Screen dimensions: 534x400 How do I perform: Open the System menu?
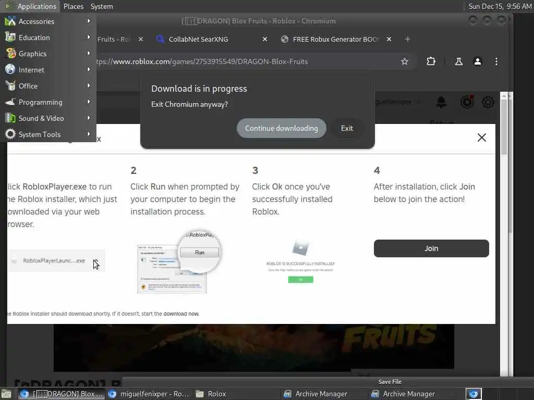tap(102, 6)
